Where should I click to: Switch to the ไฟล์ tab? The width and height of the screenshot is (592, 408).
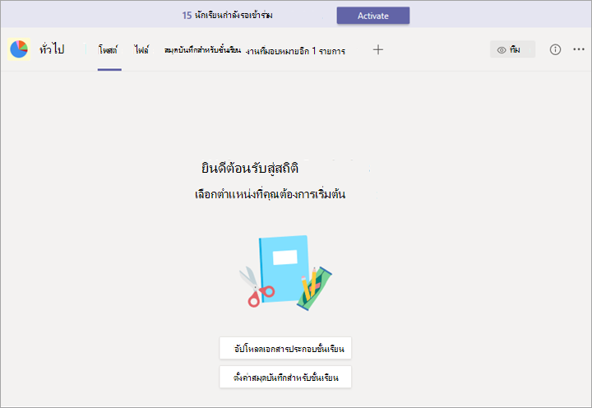tap(141, 50)
